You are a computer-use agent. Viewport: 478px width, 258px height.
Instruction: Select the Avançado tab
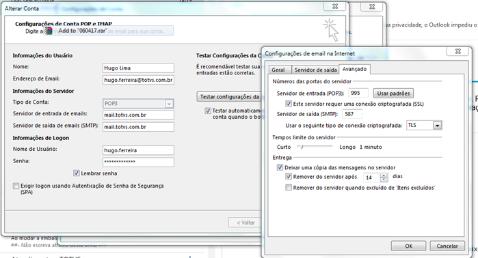point(354,69)
